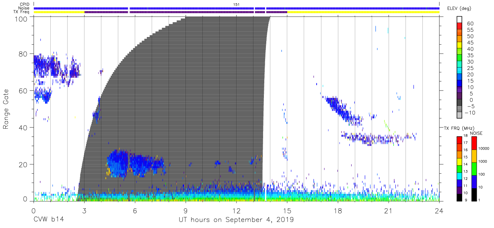Viewport: 494px width, 228px height.
Task: Click the '18' hour tick on time axis
Action: coord(338,211)
